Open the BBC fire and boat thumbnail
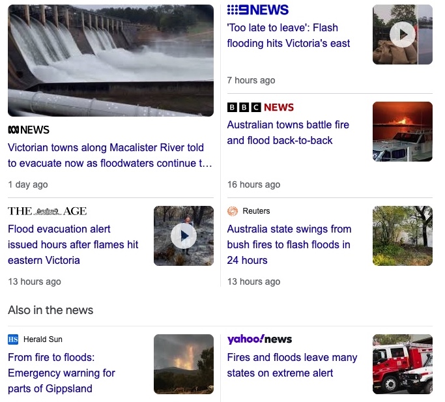 coord(403,132)
